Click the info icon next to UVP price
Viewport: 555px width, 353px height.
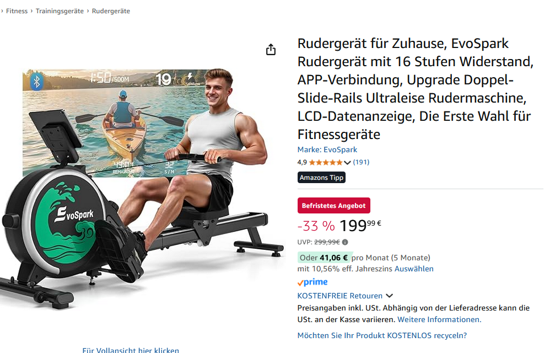pyautogui.click(x=345, y=242)
